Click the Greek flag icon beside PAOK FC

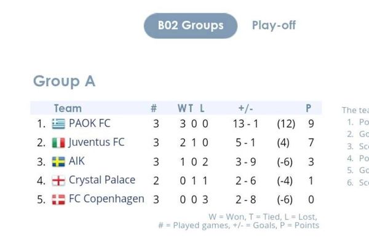tap(58, 124)
